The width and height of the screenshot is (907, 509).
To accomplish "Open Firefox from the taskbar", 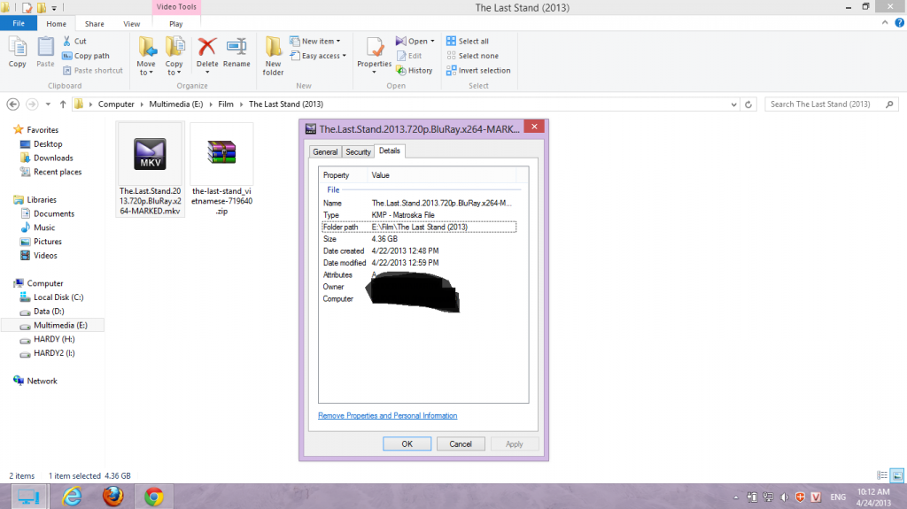I will click(112, 497).
